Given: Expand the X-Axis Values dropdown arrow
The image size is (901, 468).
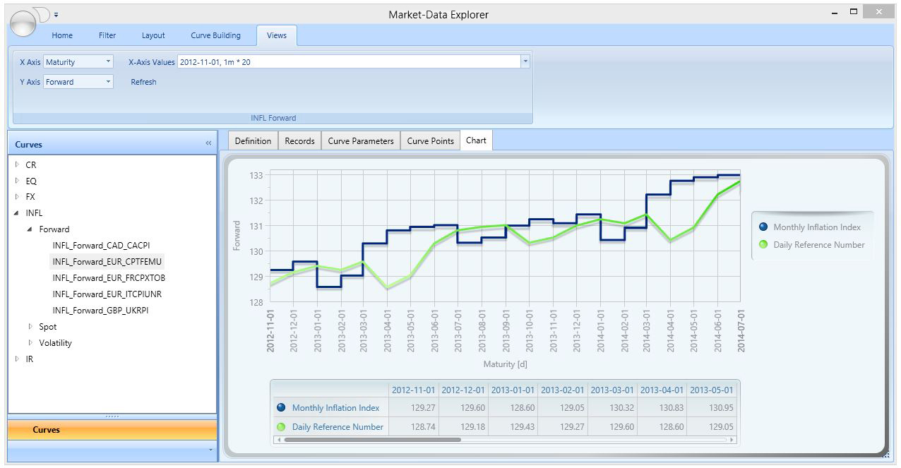Looking at the screenshot, I should tap(525, 62).
